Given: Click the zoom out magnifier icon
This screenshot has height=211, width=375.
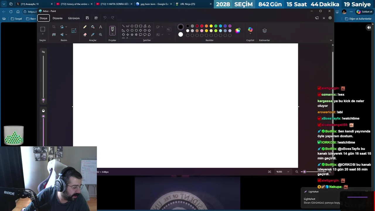Looking at the screenshot, I should point(297,172).
